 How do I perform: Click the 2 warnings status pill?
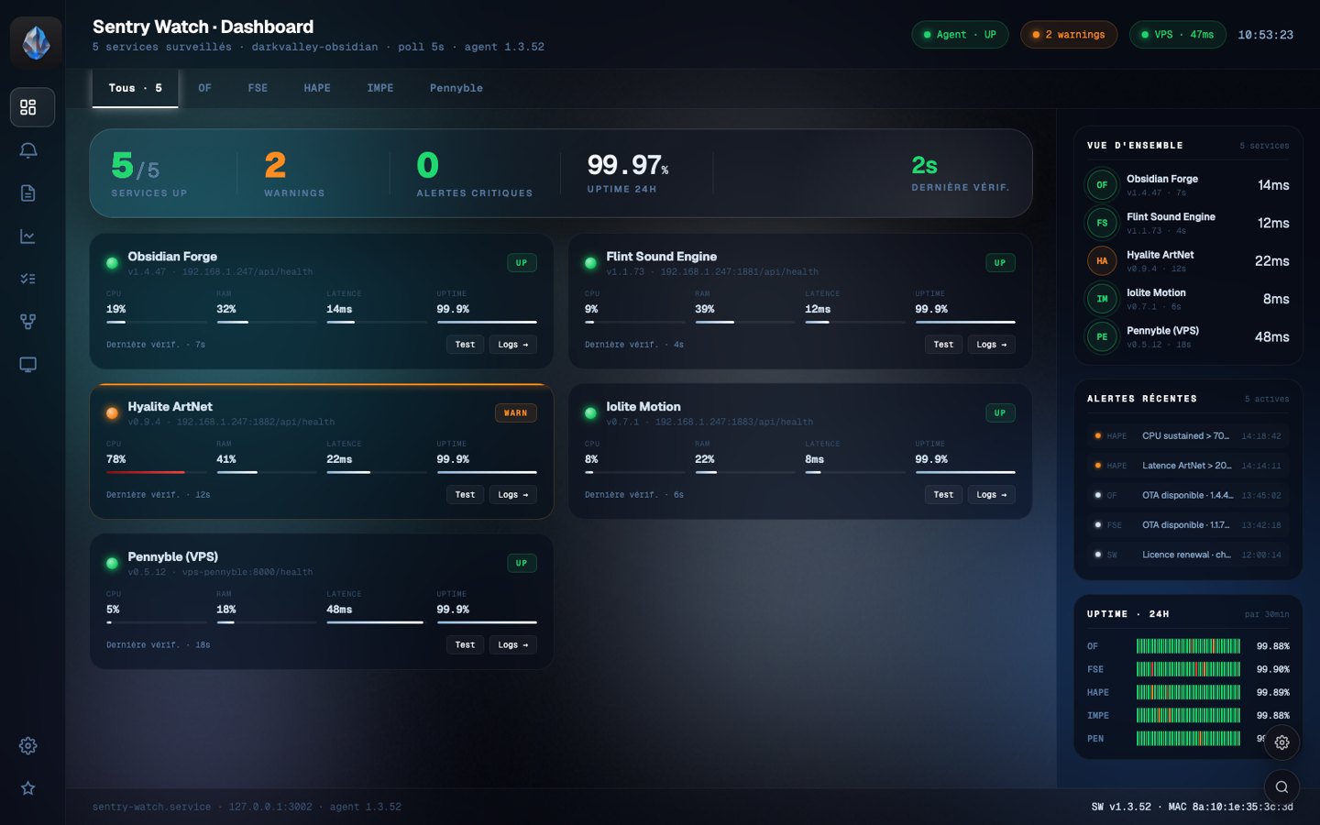(1069, 35)
